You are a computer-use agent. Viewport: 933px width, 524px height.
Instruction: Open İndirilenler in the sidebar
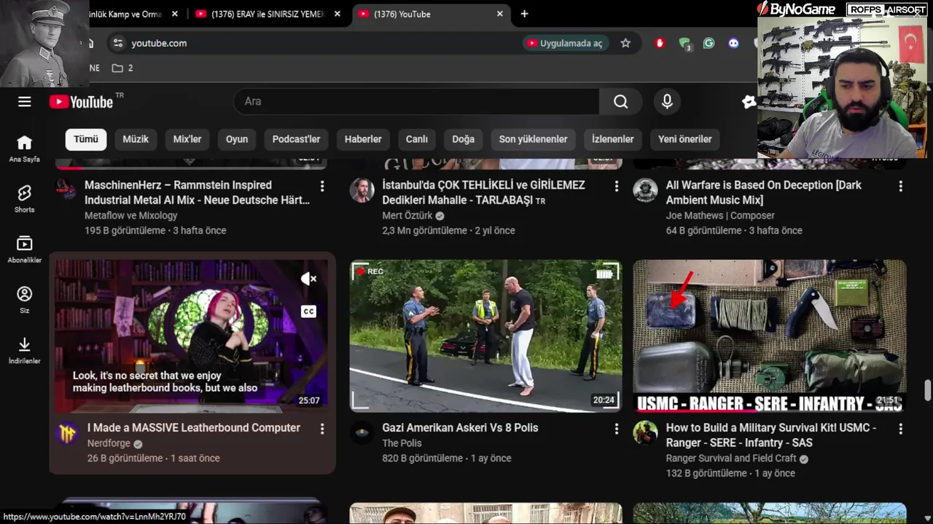(25, 350)
